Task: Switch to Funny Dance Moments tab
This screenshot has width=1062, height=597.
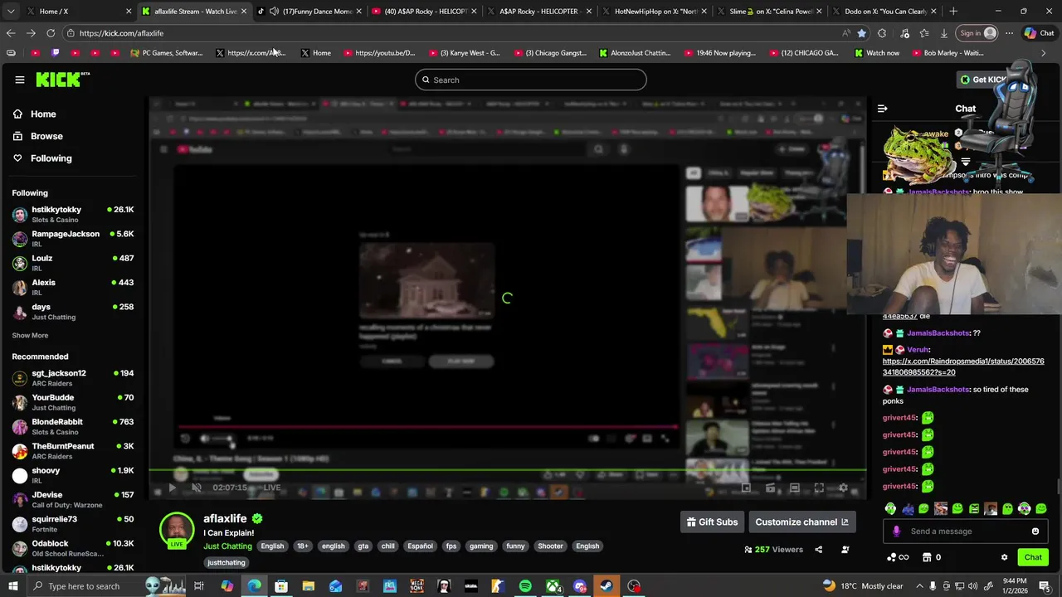Action: 309,12
